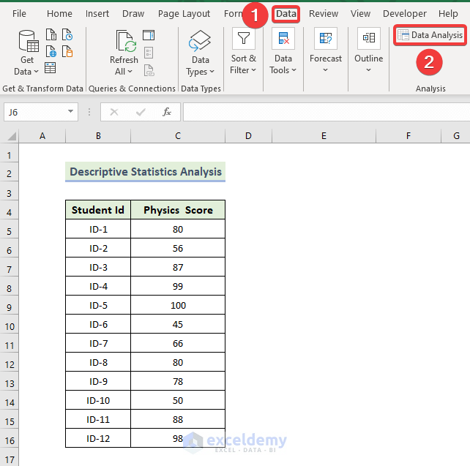
Task: Click the Data Analysis button
Action: (430, 35)
